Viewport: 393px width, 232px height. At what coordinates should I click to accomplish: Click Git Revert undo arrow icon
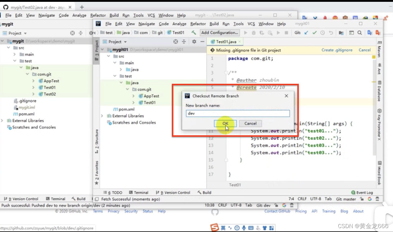(331, 33)
